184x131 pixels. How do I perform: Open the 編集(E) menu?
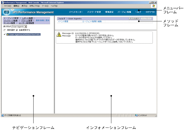point(16,6)
